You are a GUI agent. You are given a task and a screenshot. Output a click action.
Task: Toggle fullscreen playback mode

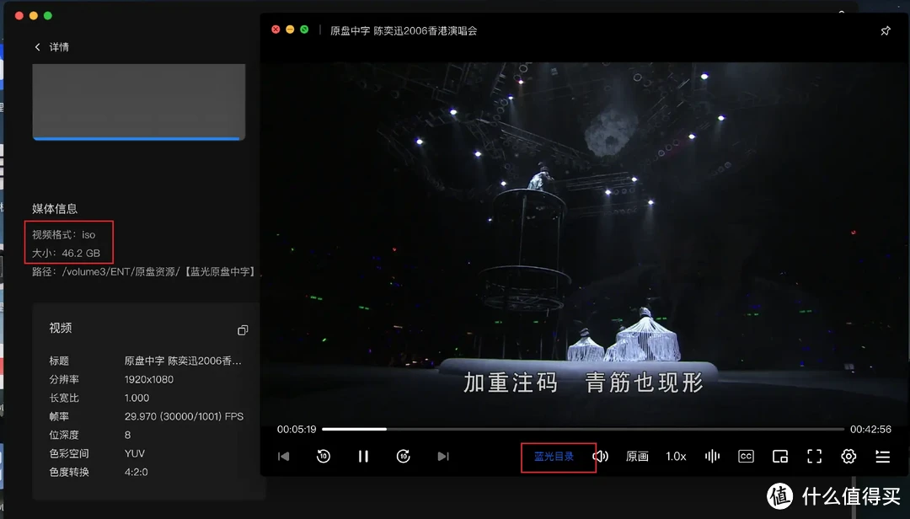(814, 456)
